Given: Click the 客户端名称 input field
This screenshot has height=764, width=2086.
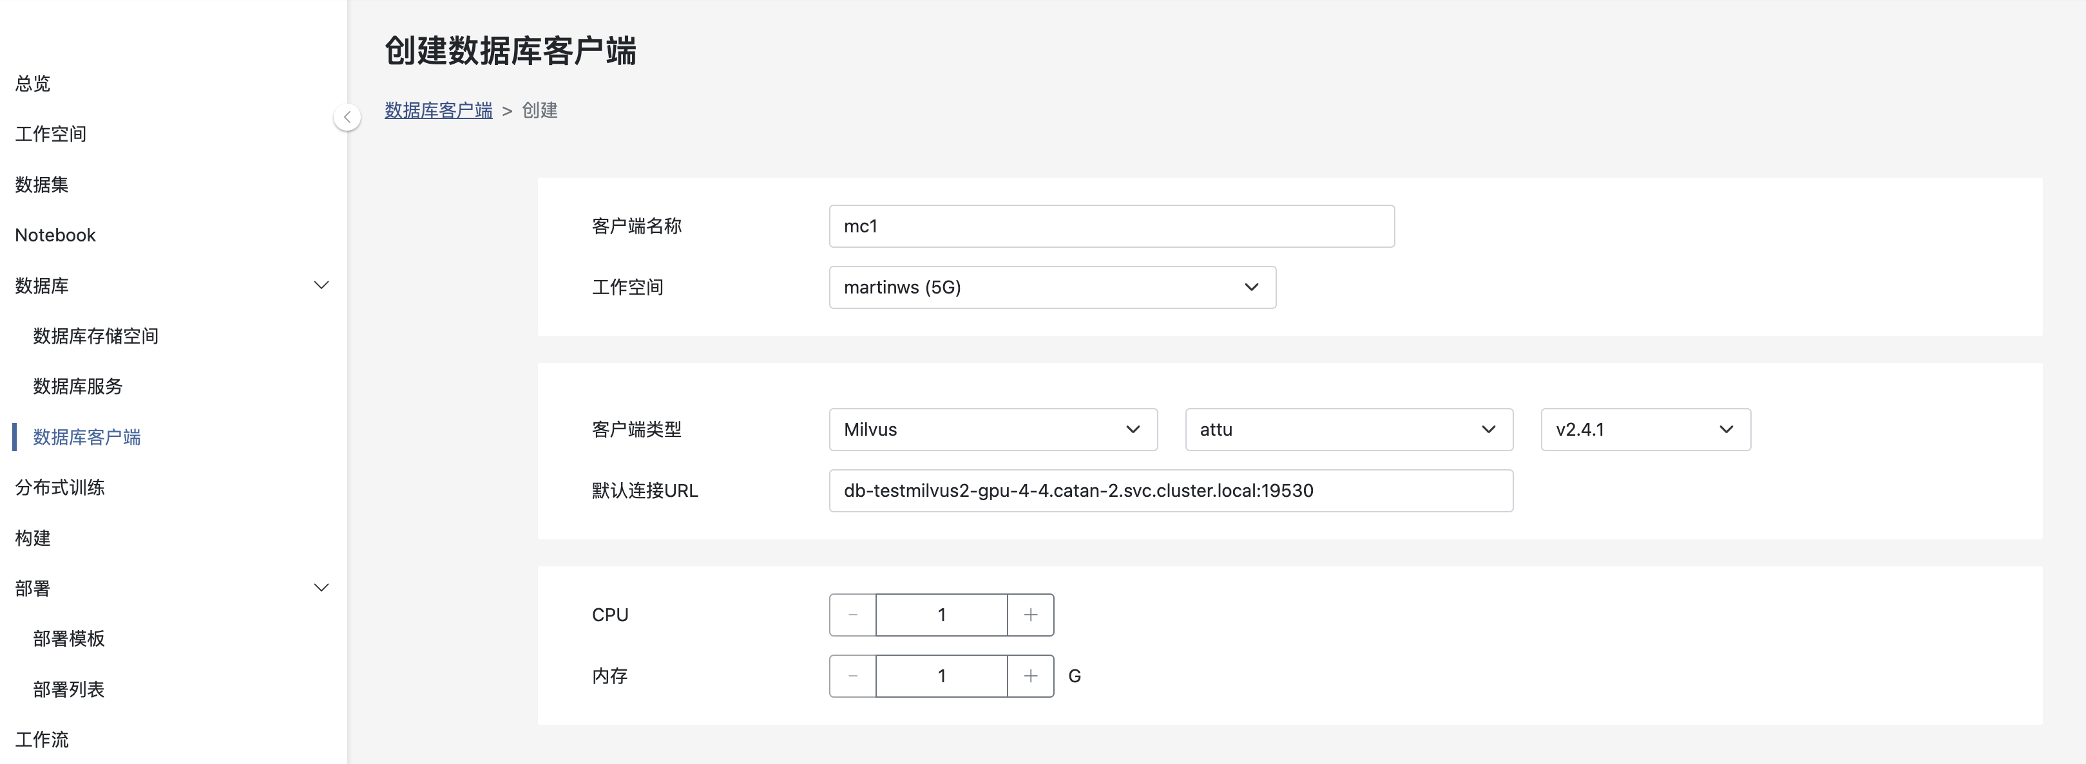Looking at the screenshot, I should (x=1111, y=227).
